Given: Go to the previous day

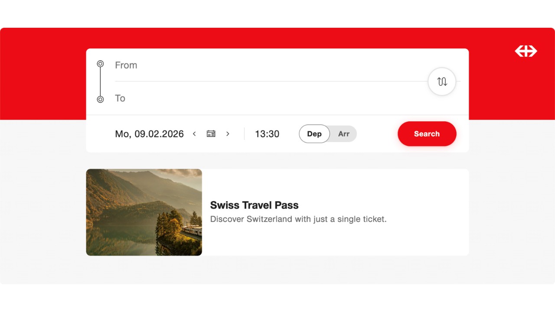Looking at the screenshot, I should click(x=194, y=134).
